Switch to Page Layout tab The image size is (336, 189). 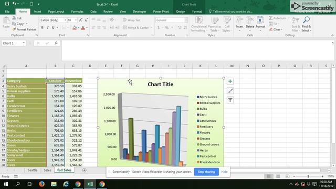click(56, 12)
